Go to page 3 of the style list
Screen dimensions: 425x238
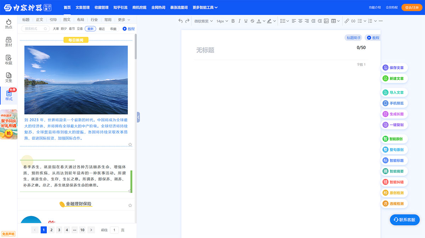(x=59, y=230)
